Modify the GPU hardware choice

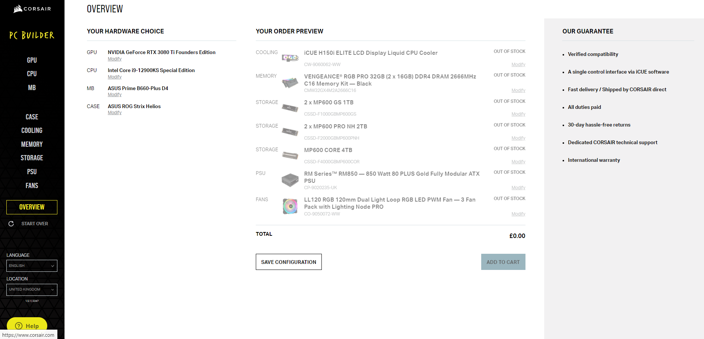[115, 59]
